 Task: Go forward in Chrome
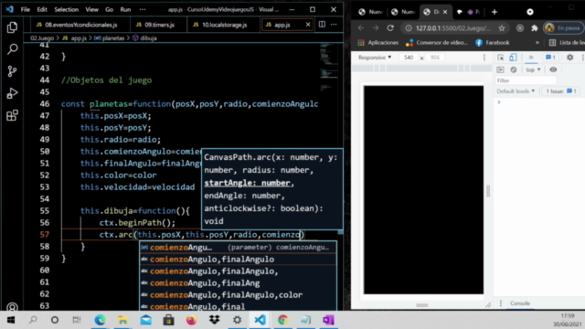[x=376, y=28]
